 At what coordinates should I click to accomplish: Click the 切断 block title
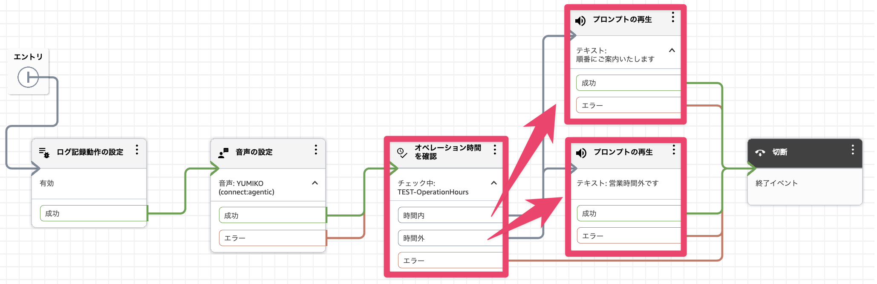click(780, 152)
